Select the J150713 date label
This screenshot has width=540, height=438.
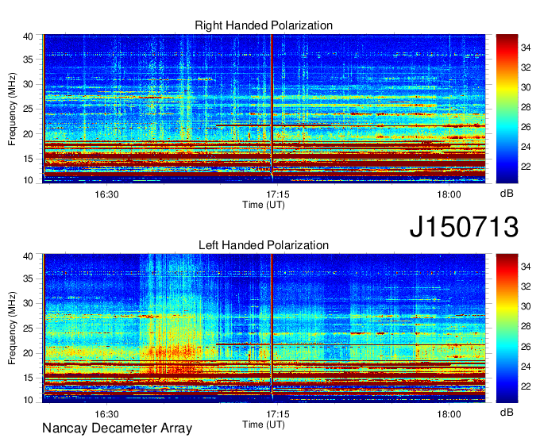pos(464,226)
